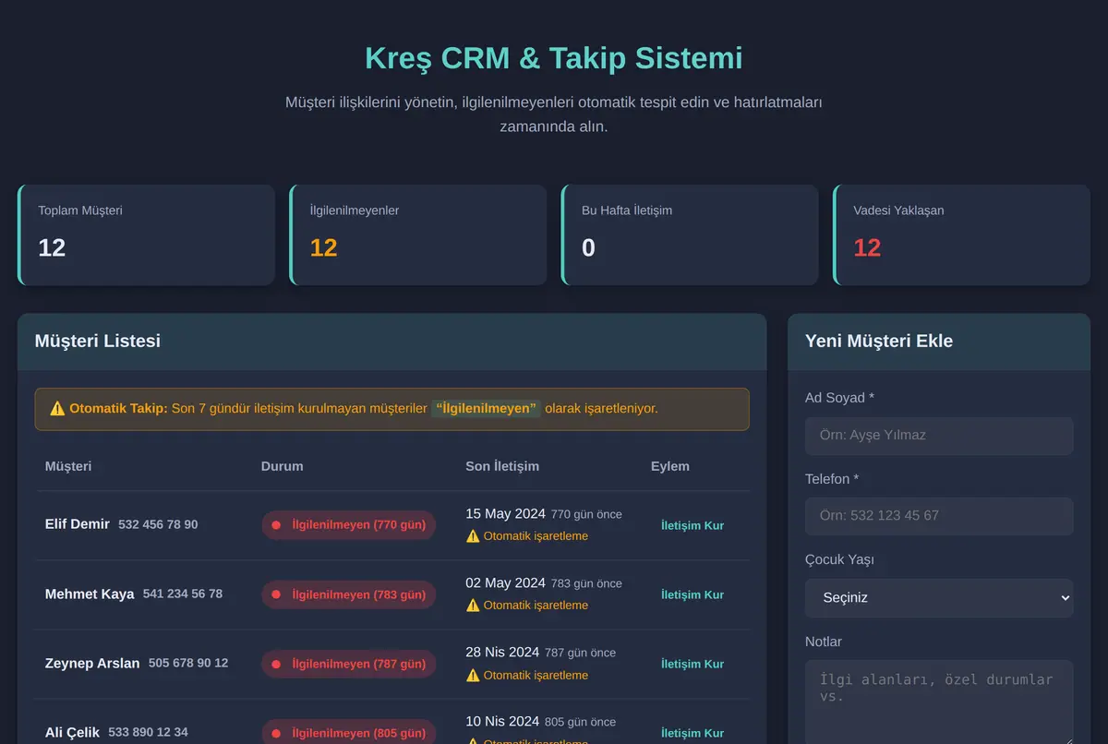Image resolution: width=1108 pixels, height=744 pixels.
Task: Click '787 gün önce' text
Action: pyautogui.click(x=580, y=653)
